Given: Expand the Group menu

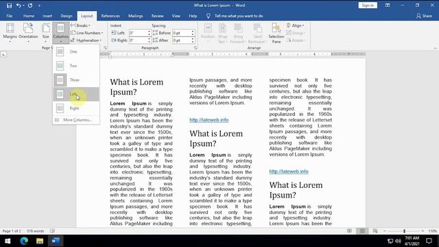Looking at the screenshot, I should click(x=296, y=33).
